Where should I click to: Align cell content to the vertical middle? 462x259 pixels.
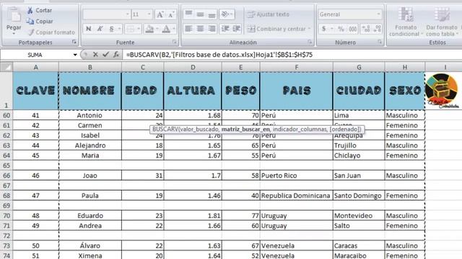click(x=200, y=14)
